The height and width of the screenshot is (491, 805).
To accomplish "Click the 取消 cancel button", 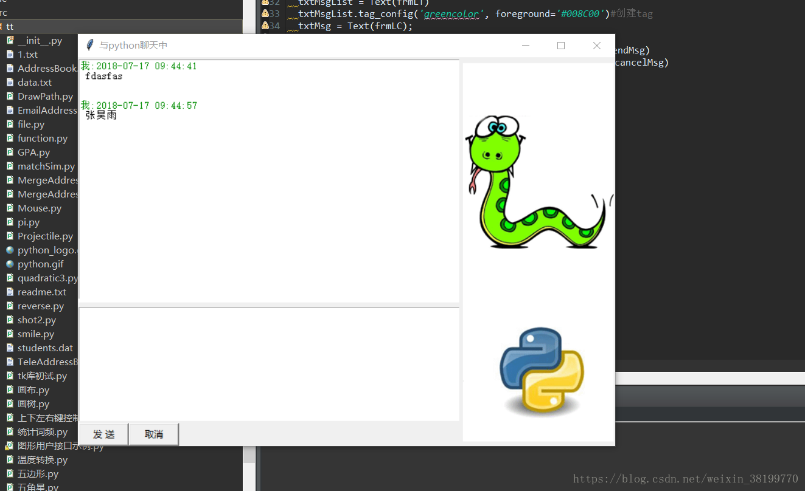I will (x=154, y=434).
